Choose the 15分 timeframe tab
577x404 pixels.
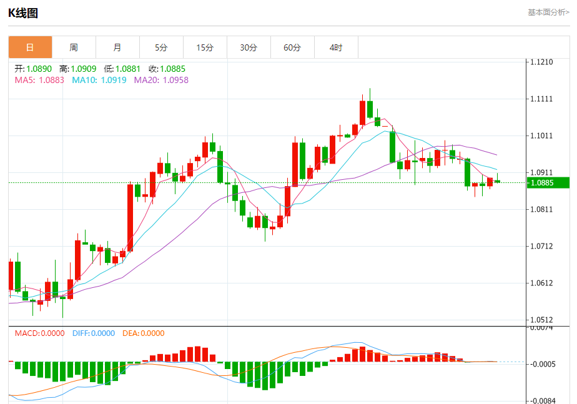pyautogui.click(x=205, y=47)
